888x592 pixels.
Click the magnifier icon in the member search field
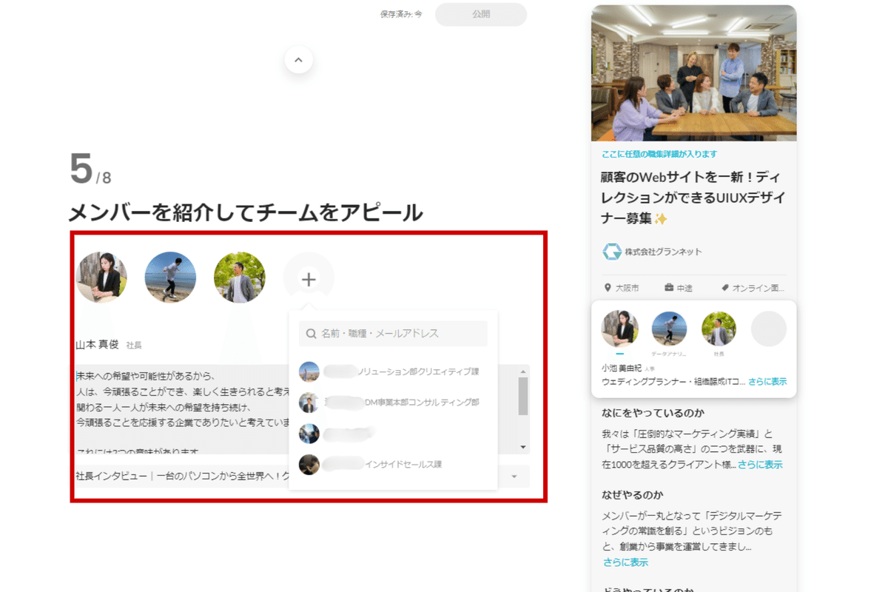click(x=310, y=334)
